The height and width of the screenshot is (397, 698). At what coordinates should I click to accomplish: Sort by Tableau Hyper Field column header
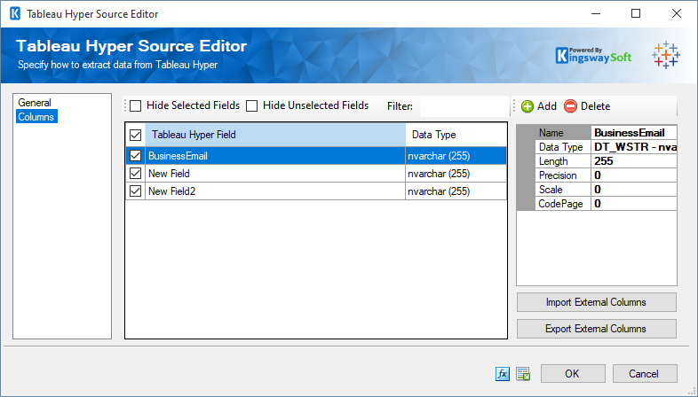(x=275, y=135)
